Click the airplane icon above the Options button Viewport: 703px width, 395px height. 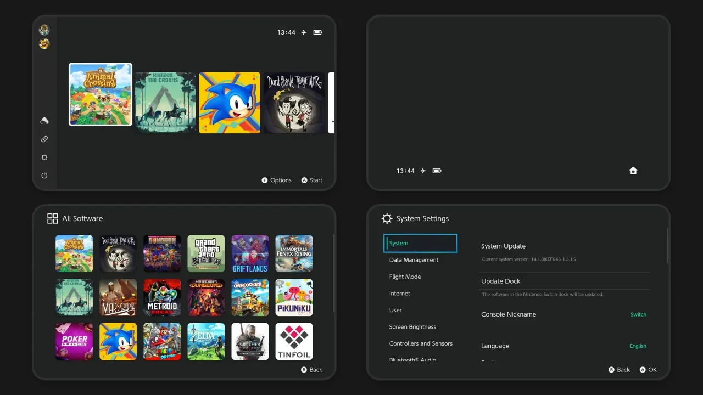point(304,32)
